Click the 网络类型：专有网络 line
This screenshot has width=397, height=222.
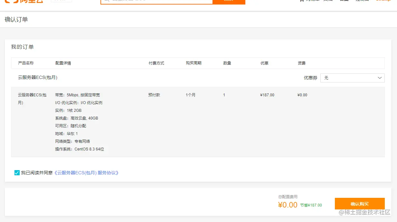(x=72, y=141)
